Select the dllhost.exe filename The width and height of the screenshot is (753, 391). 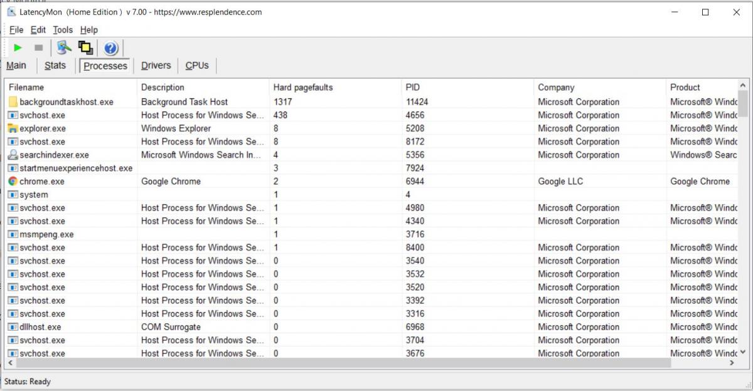tap(40, 327)
